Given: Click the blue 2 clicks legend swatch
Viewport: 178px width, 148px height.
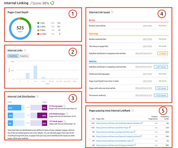Looking at the screenshot, I should click(38, 27).
